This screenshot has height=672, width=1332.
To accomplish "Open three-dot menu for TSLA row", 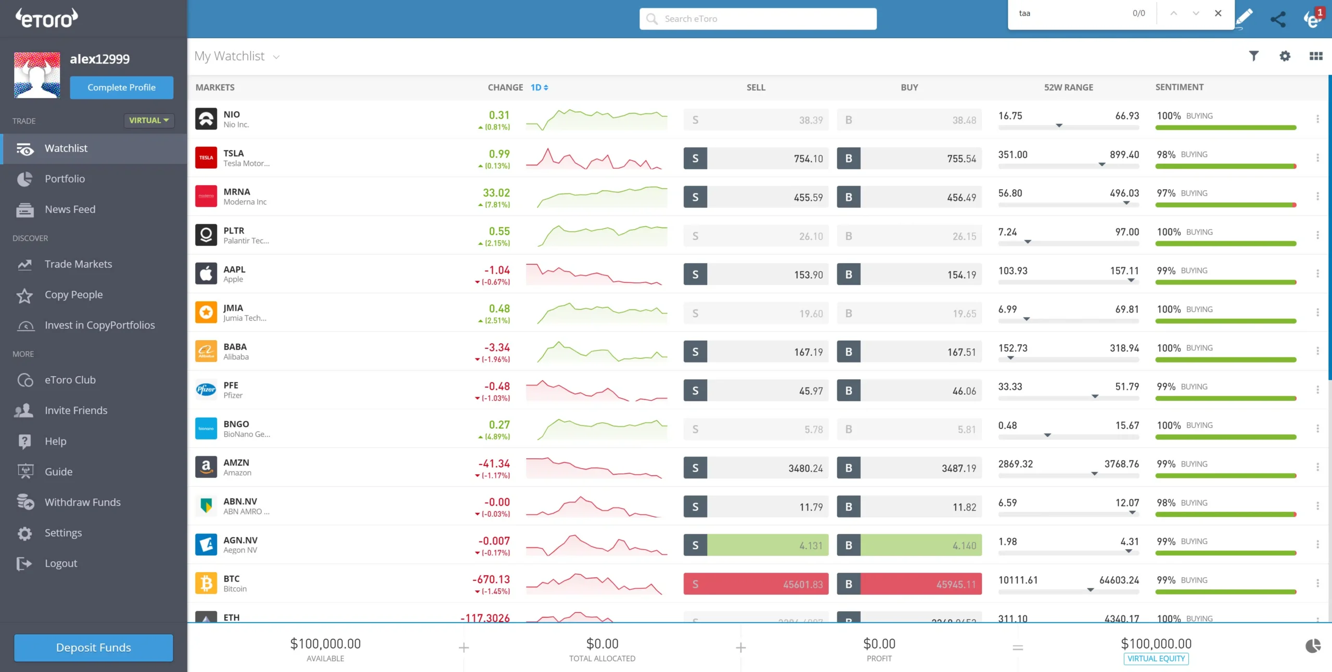I will point(1317,158).
